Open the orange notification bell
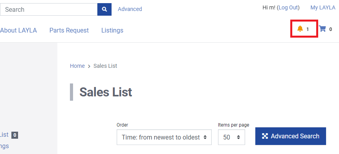Image resolution: width=339 pixels, height=154 pixels. coord(300,29)
